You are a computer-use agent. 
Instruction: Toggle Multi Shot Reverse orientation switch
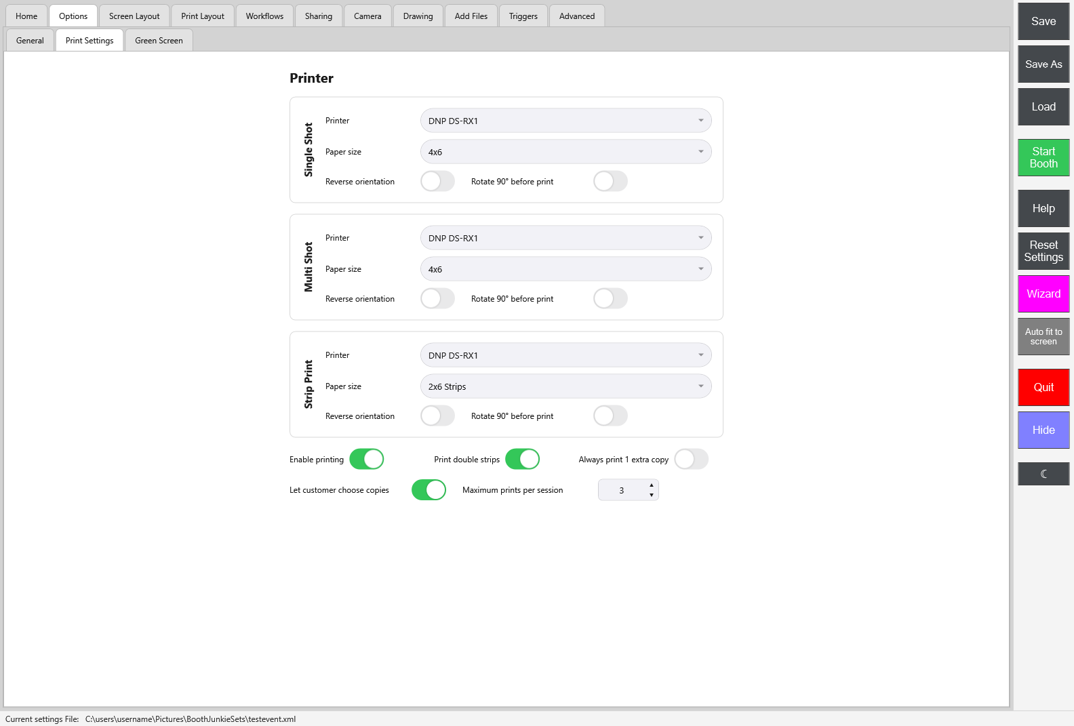438,298
